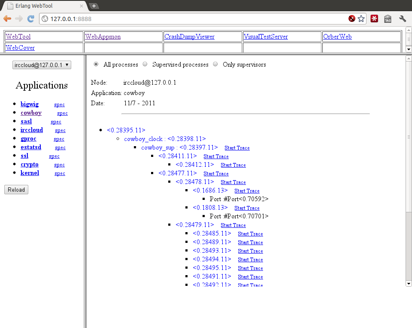Click the top menu frame scroll-down arrow
412x328 pixels.
coord(409,49)
